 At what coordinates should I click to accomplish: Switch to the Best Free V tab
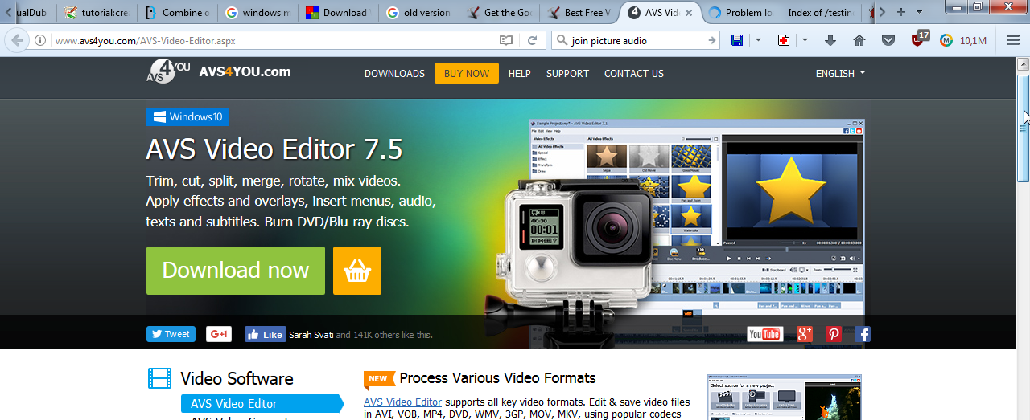(579, 12)
